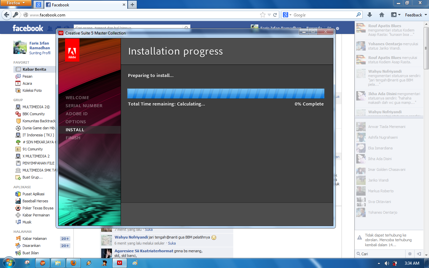429x268 pixels.
Task: Bookmark this page with the star icon
Action: click(x=263, y=15)
